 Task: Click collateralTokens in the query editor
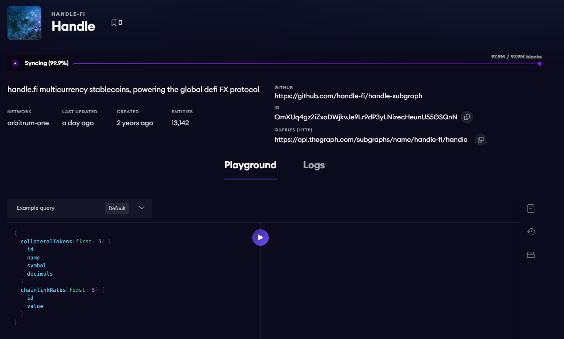tap(46, 241)
